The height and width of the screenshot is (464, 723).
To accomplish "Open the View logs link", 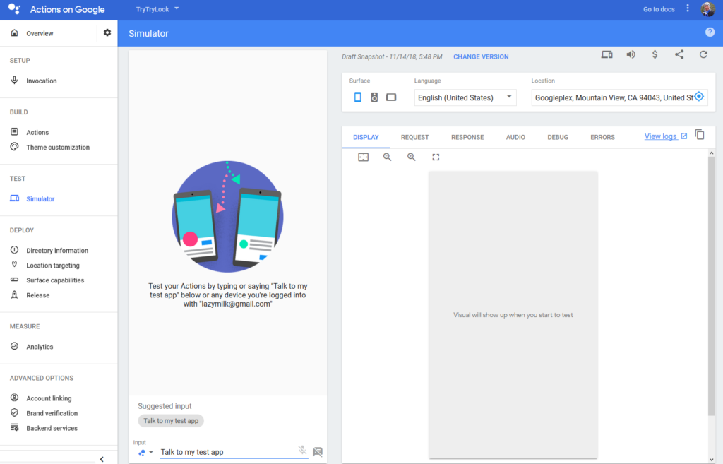I will [666, 136].
